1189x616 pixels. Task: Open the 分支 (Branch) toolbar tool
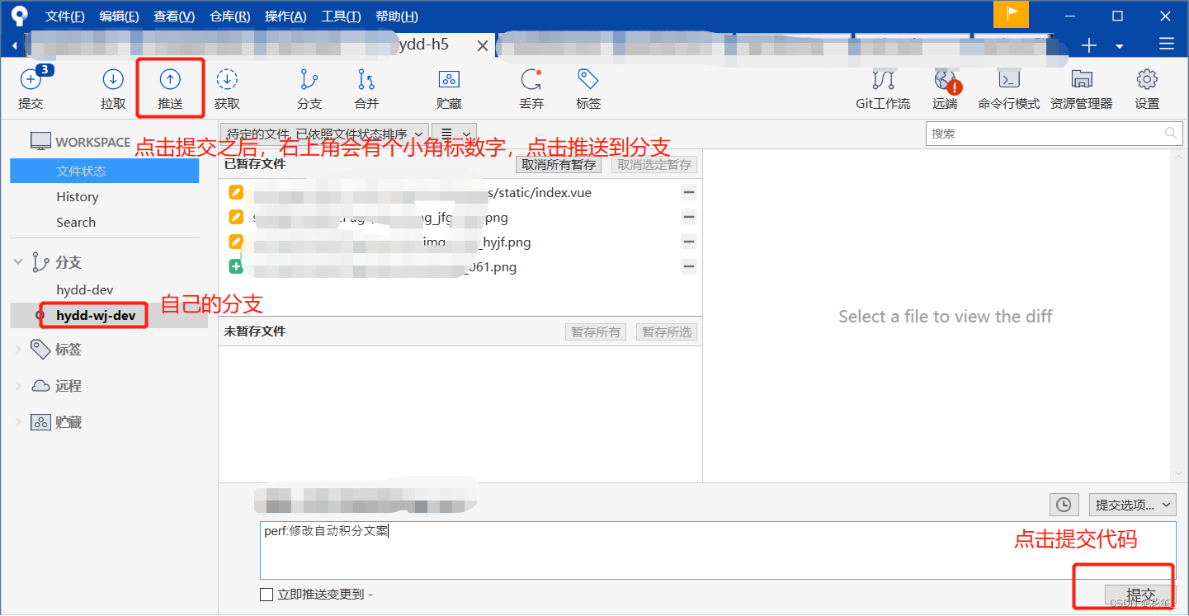[309, 88]
